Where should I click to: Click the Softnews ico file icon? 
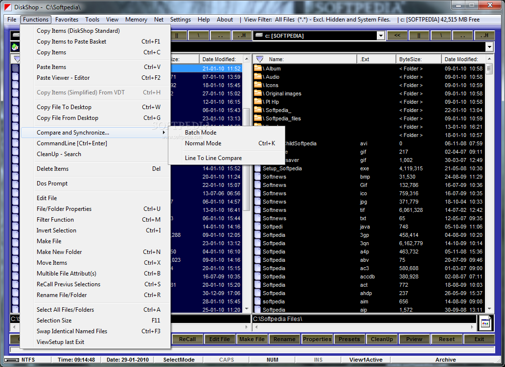pyautogui.click(x=257, y=193)
